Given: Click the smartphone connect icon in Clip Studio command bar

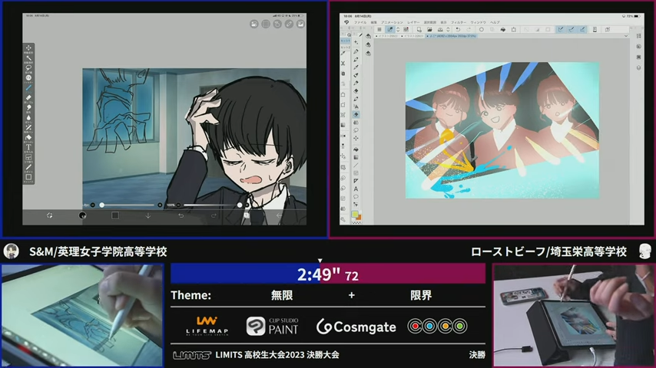Looking at the screenshot, I should click(595, 30).
